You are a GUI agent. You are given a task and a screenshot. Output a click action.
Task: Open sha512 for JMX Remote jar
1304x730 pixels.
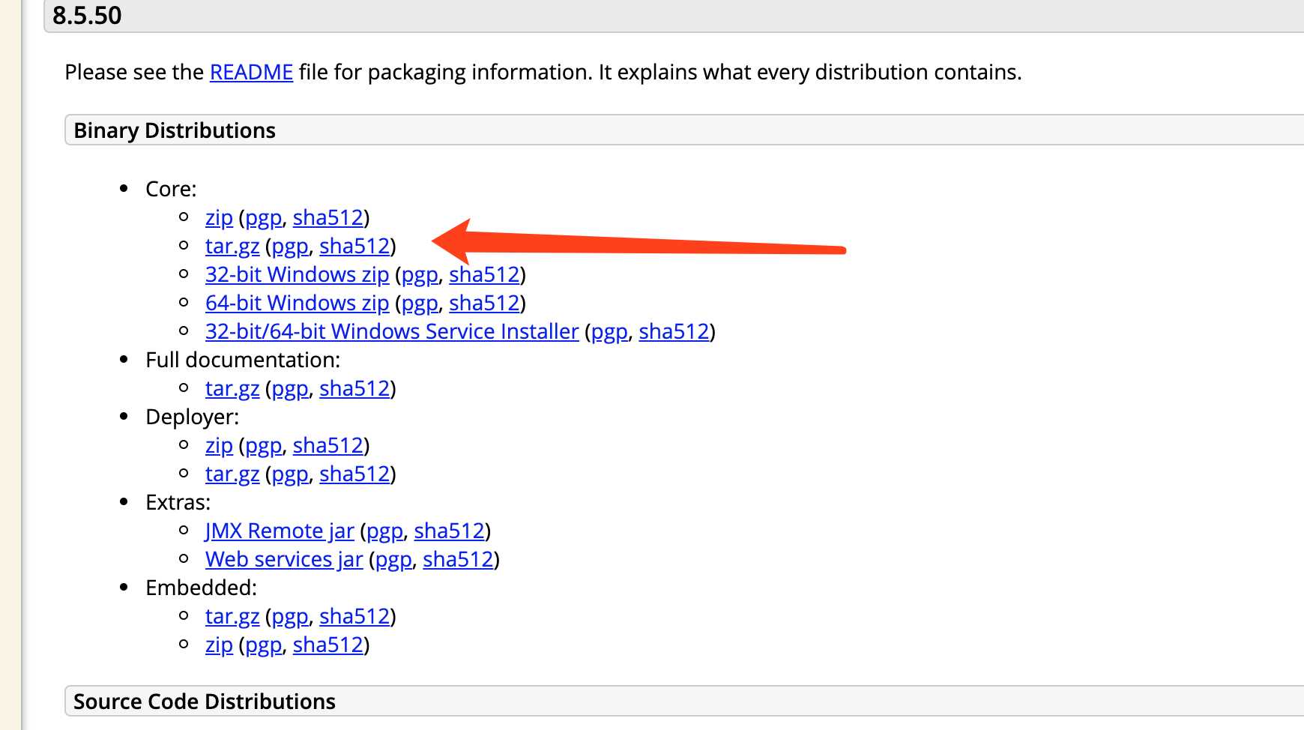click(450, 531)
